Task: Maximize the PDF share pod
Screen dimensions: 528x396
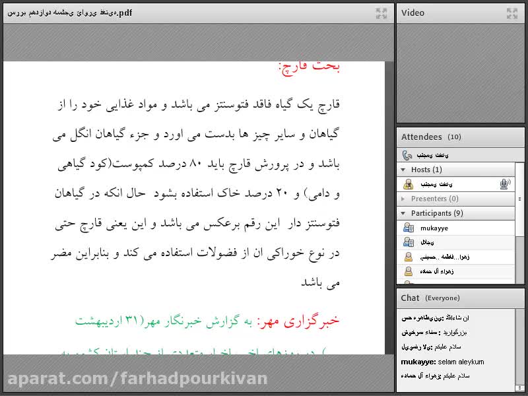Action: (381, 13)
